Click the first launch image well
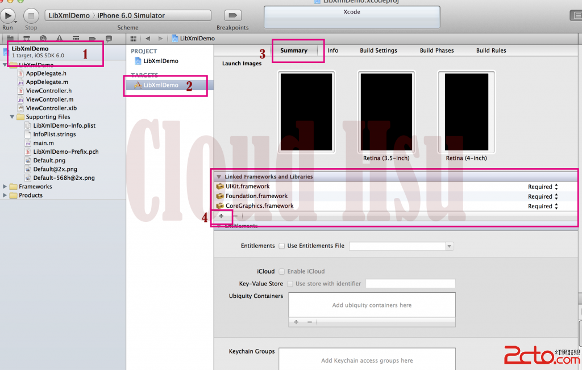Image resolution: width=582 pixels, height=370 pixels. click(306, 112)
